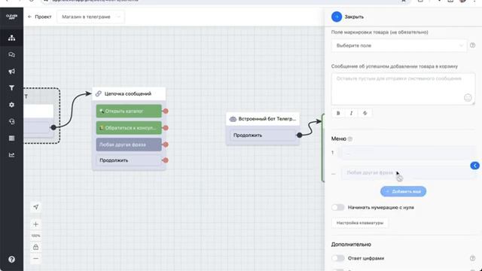Image resolution: width=482 pixels, height=271 pixels.
Task: Select the Открыть каталог green button
Action: click(x=129, y=111)
